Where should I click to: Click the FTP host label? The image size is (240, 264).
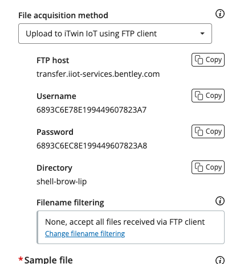tap(53, 60)
